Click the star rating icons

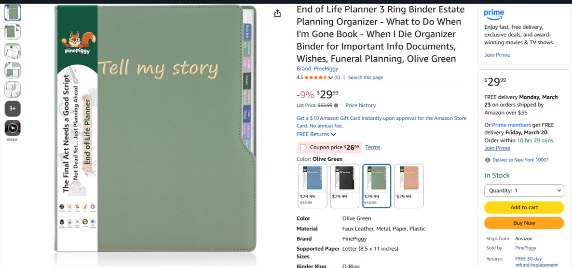coord(315,77)
